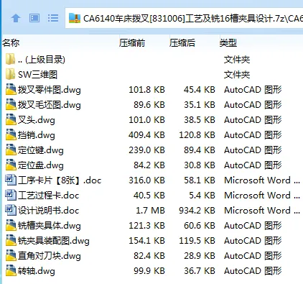This screenshot has width=303, height=284.
Task: Select file 定位盘.dwg
Action: pos(41,165)
